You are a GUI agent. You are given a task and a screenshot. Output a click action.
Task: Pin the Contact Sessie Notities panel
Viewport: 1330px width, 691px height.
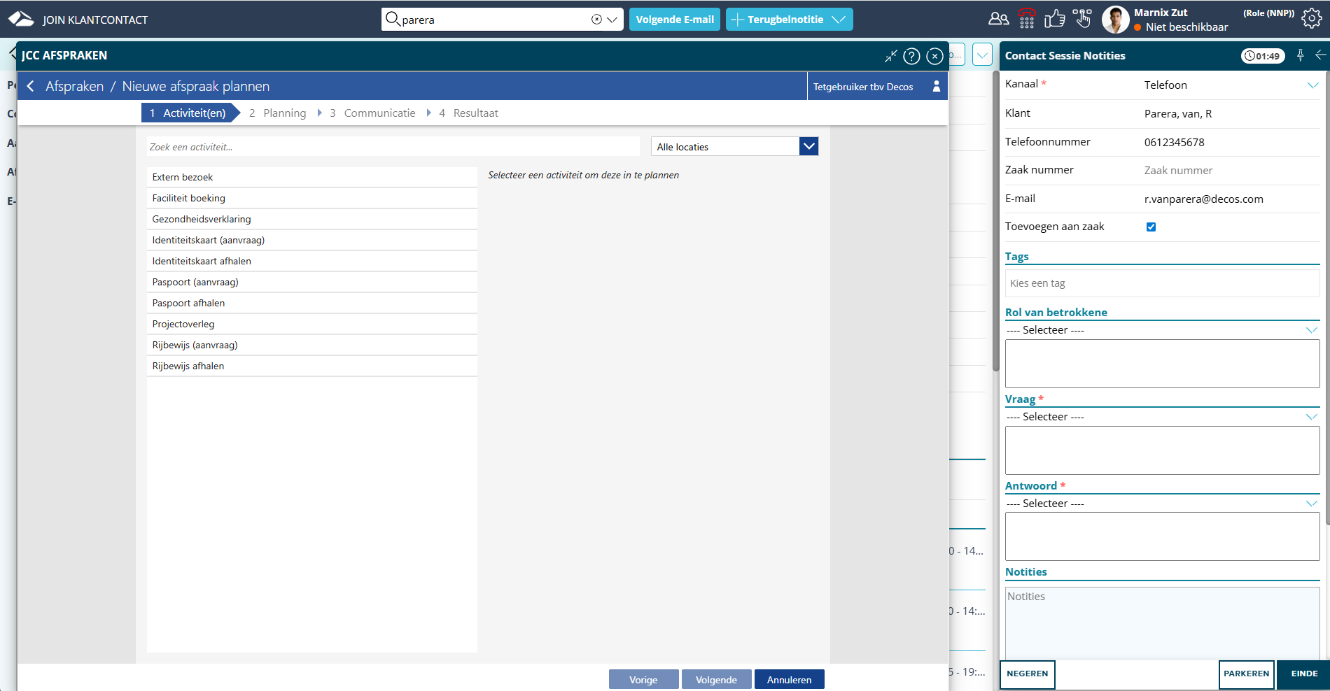(x=1300, y=55)
